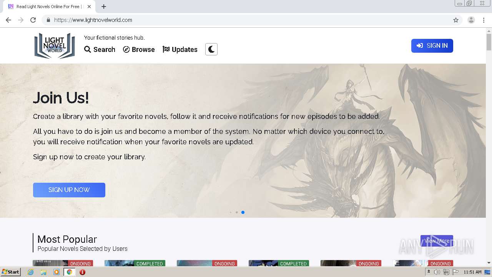The height and width of the screenshot is (277, 492).
Task: Open the Windows Start menu
Action: point(11,272)
